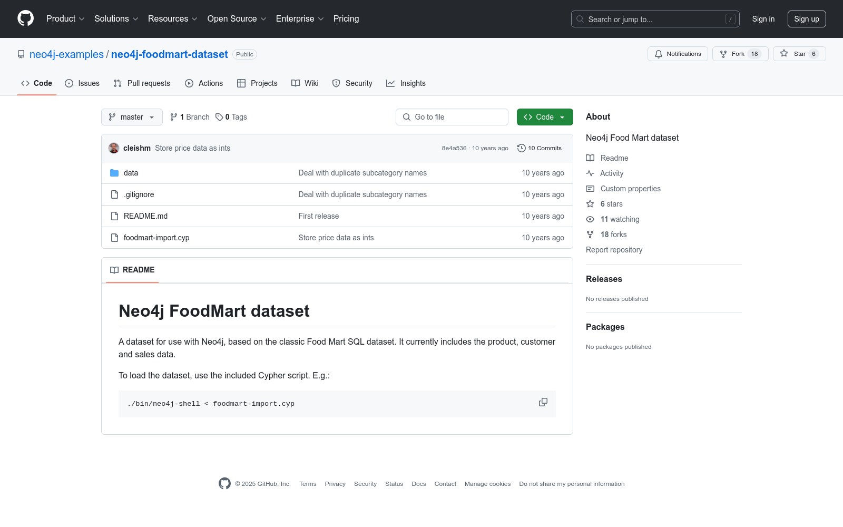Select the README tab in file viewer
This screenshot has height=527, width=843.
tap(132, 270)
